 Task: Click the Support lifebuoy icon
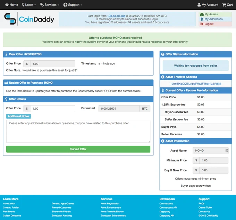65,5
